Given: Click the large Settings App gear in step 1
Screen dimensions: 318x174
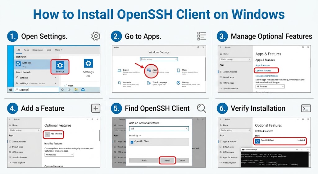Looking at the screenshot, I should pos(89,63).
